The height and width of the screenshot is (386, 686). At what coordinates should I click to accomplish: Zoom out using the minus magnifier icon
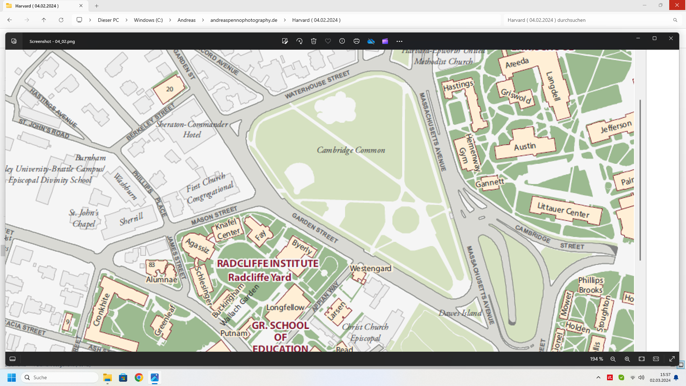tap(613, 359)
